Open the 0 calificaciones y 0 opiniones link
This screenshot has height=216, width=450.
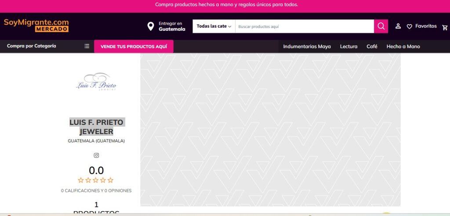click(x=96, y=191)
